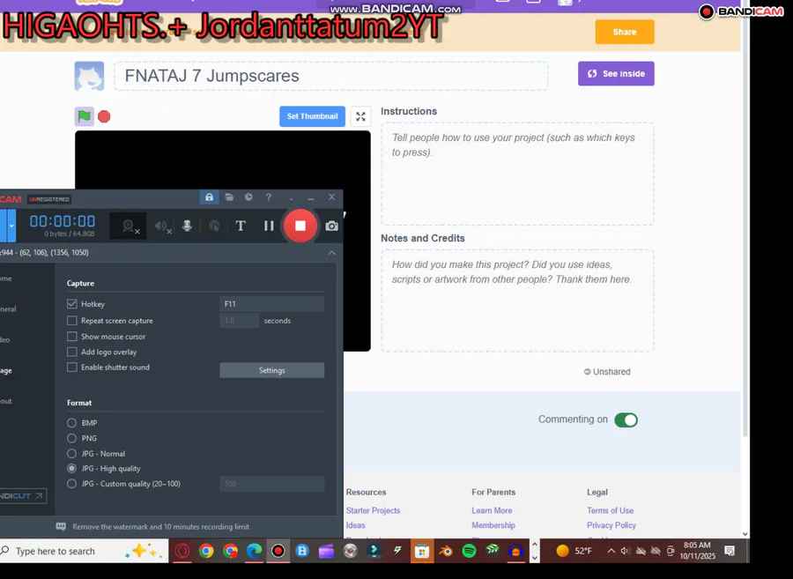Click the Set Thumbnail button
The image size is (793, 579).
click(312, 116)
